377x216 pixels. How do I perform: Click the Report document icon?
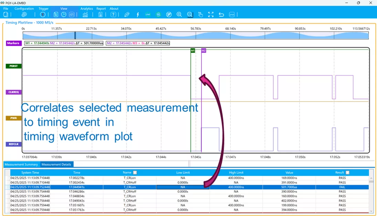[101, 14]
